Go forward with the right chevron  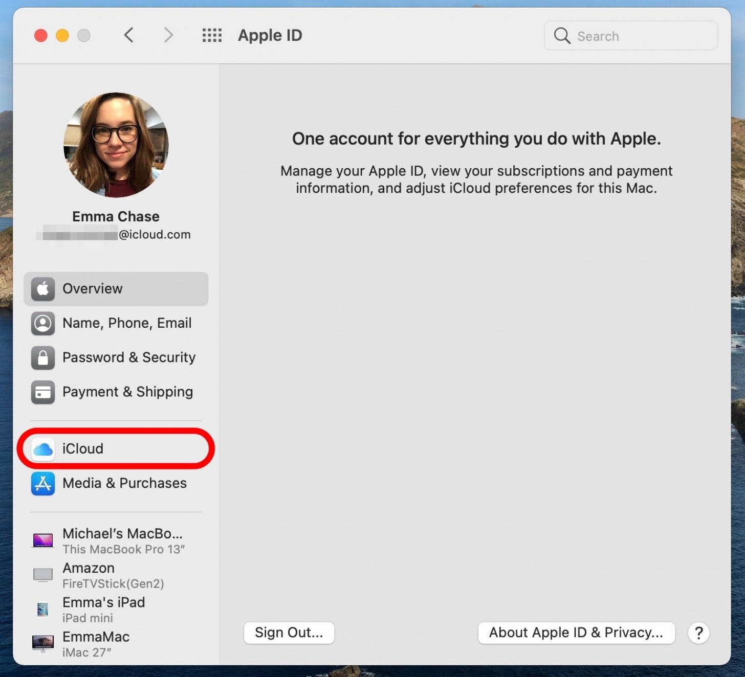(168, 35)
